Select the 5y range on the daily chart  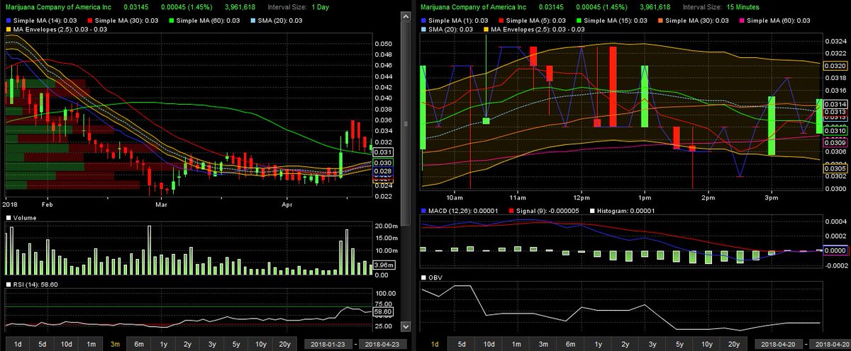tap(236, 344)
